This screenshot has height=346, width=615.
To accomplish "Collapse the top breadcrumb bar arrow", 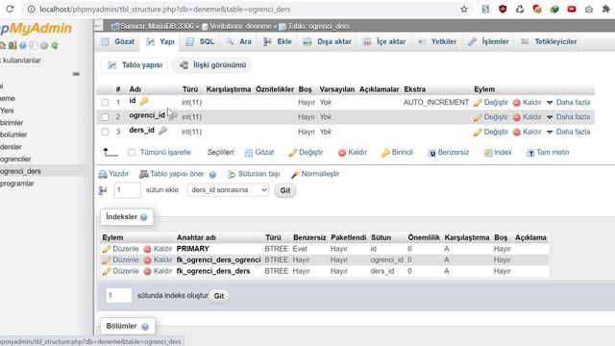I will click(x=98, y=26).
